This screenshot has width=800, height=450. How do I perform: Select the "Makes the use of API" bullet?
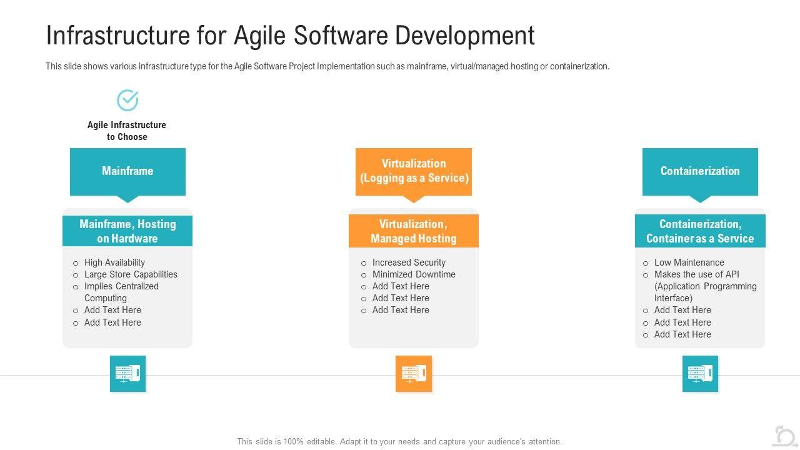pyautogui.click(x=706, y=286)
